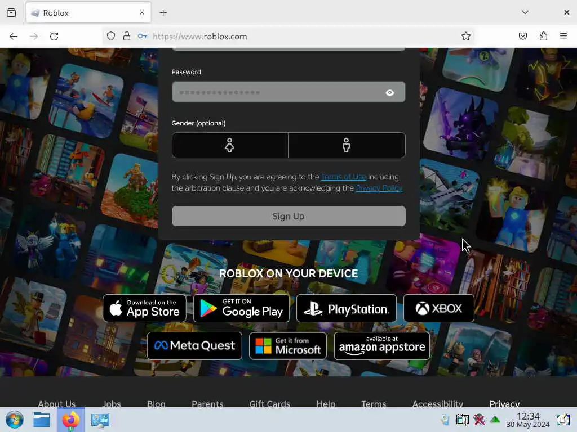Open the Privacy footer link
This screenshot has height=432, width=577.
(504, 404)
